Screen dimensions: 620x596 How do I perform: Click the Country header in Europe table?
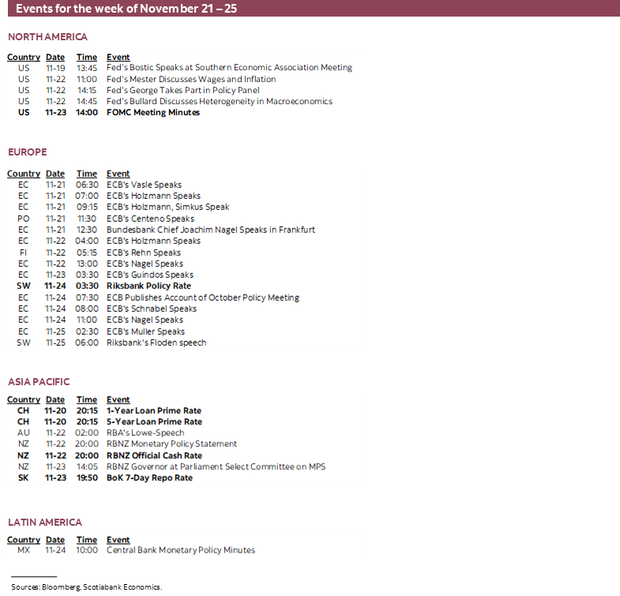(24, 174)
